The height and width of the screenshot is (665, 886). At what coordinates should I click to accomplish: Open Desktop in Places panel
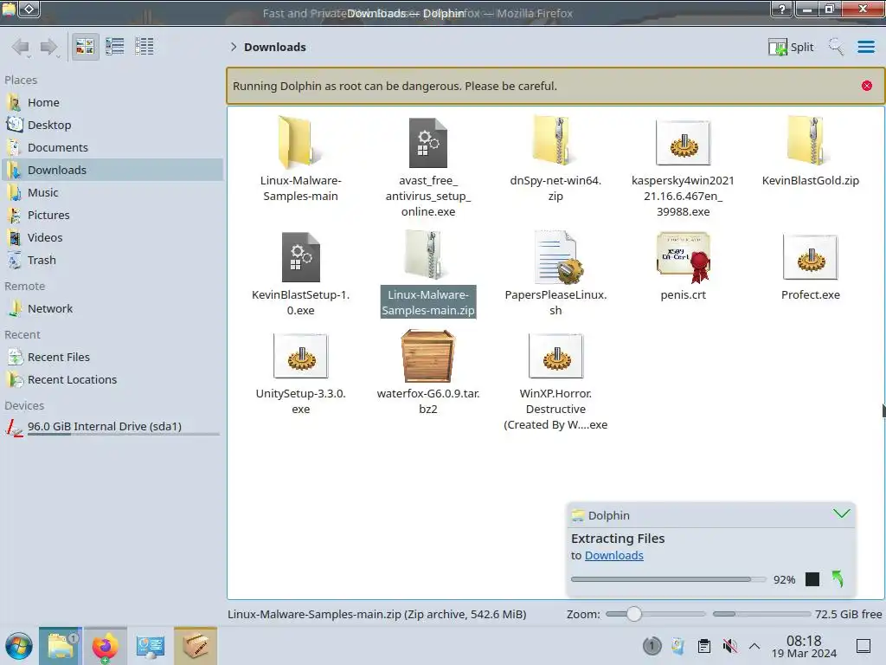(x=112, y=125)
